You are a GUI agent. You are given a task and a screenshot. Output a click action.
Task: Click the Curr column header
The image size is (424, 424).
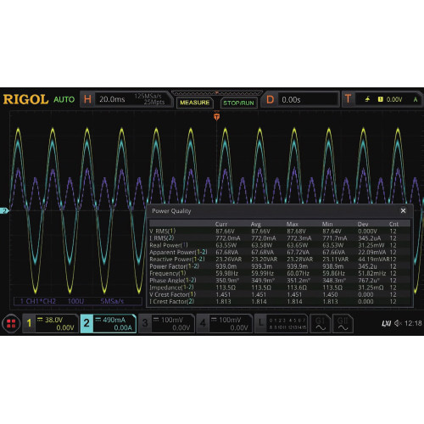tap(221, 224)
